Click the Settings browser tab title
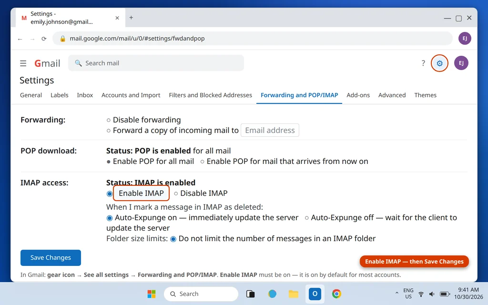The height and width of the screenshot is (305, 488). [x=61, y=18]
